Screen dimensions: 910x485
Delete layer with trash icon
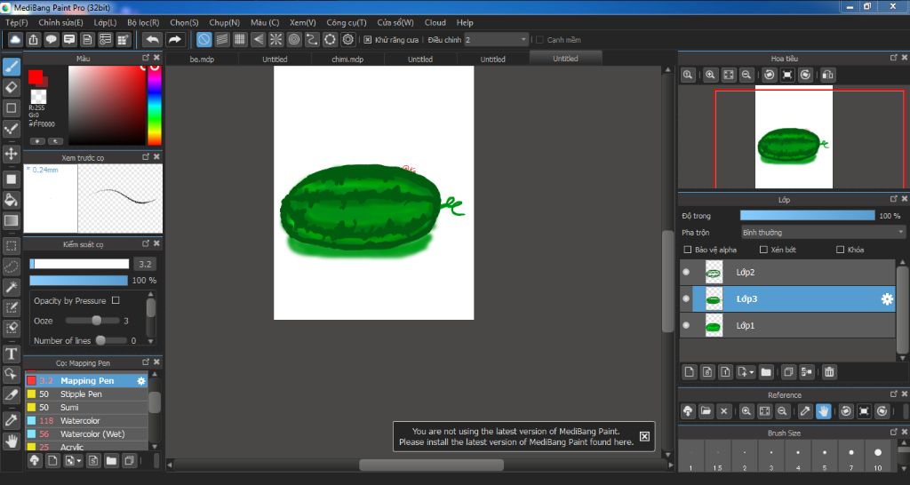click(829, 372)
